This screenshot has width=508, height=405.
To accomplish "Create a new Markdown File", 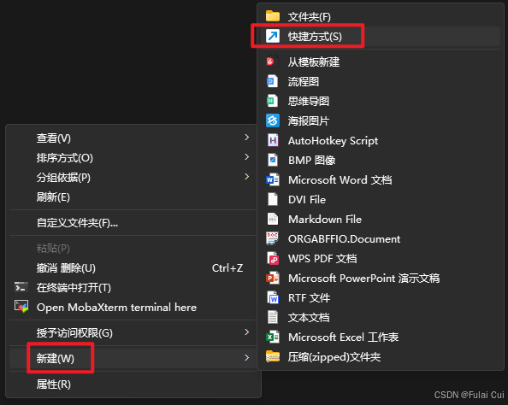I will (381, 220).
